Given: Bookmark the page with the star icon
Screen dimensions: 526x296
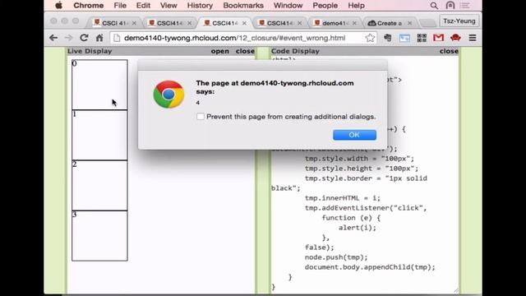Looking at the screenshot, I should point(370,38).
